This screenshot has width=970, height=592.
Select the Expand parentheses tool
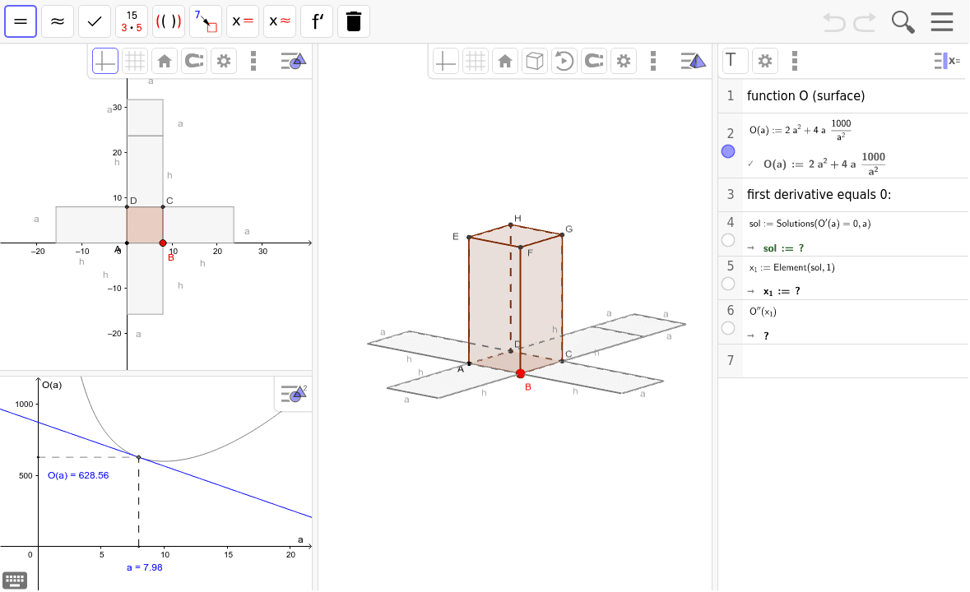point(169,21)
